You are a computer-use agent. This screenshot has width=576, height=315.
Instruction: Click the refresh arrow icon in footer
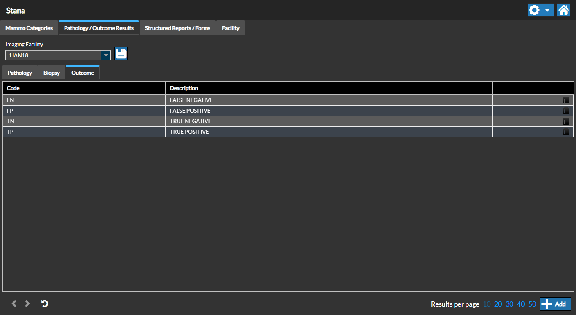[x=45, y=304]
